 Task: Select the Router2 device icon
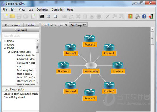(71, 47)
